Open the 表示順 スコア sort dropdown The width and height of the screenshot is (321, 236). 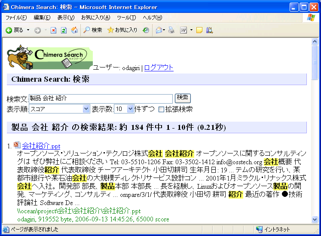[x=59, y=109]
